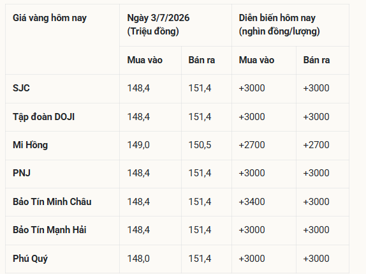Click the Bảo Tín Minh Châu name cell
The width and height of the screenshot is (366, 274).
(x=52, y=202)
